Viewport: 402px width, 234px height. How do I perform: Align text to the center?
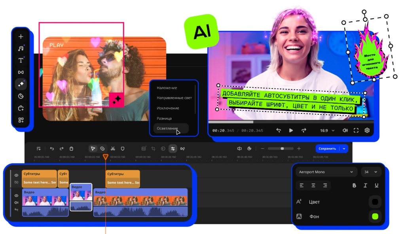[x=313, y=185]
